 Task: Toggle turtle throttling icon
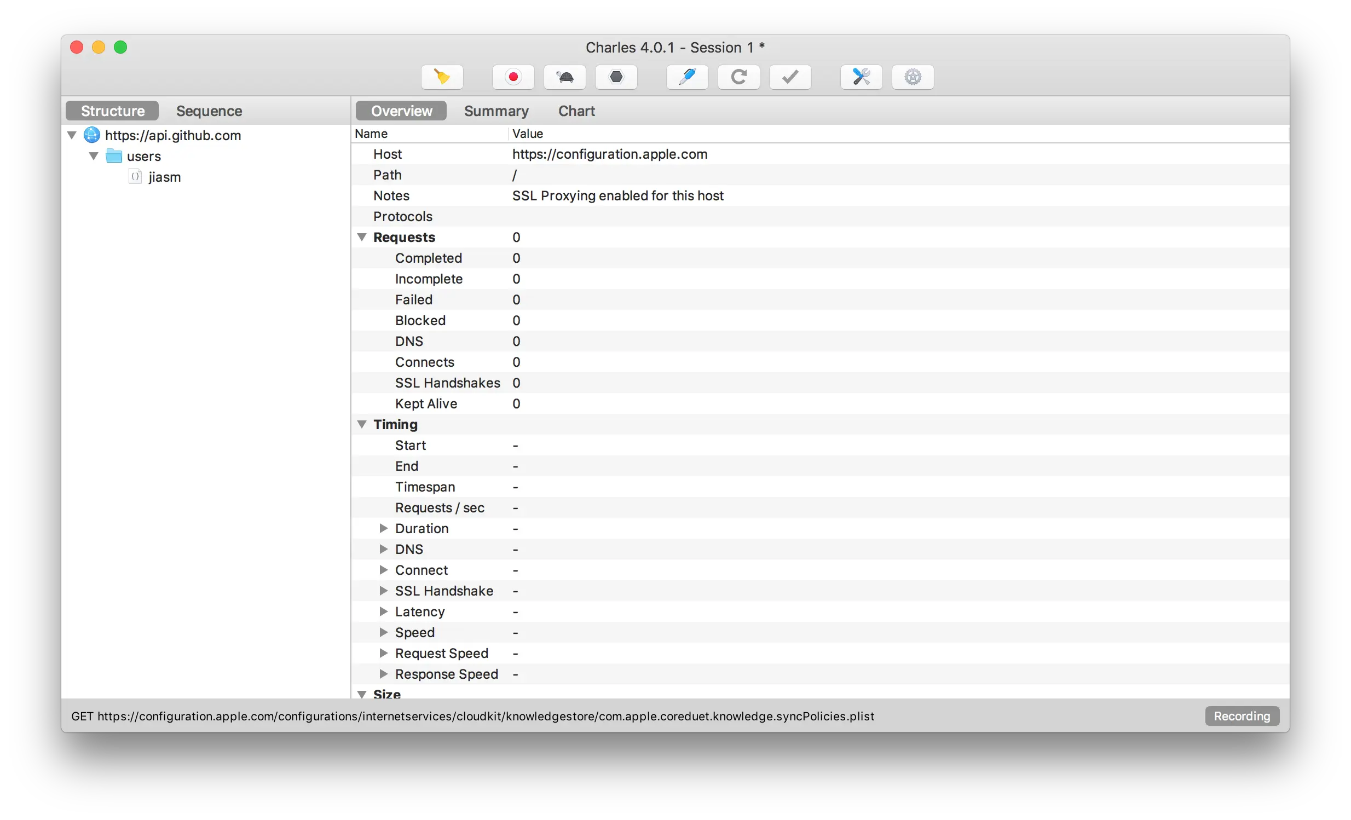point(565,77)
